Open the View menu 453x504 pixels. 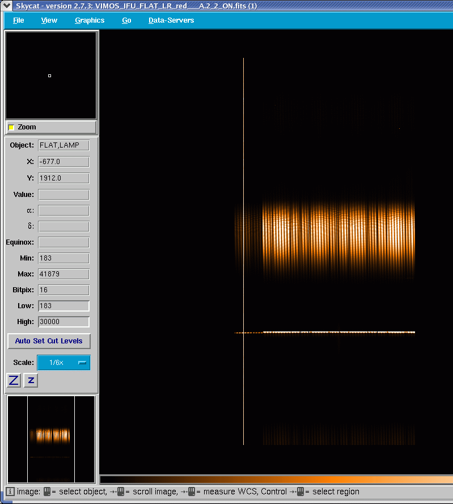49,20
